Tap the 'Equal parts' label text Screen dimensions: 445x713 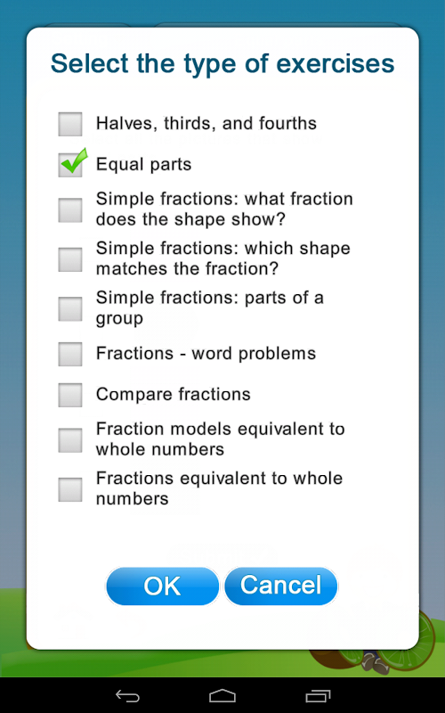tap(143, 164)
